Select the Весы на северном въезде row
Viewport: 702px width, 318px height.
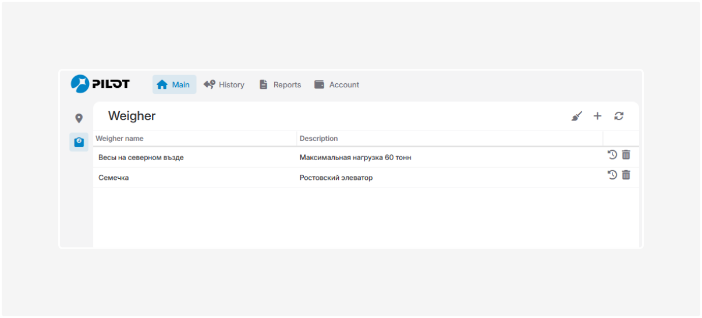point(141,157)
